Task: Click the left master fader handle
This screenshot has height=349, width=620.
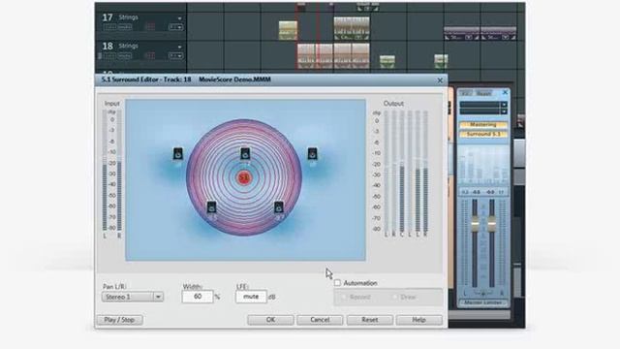Action: coord(475,225)
